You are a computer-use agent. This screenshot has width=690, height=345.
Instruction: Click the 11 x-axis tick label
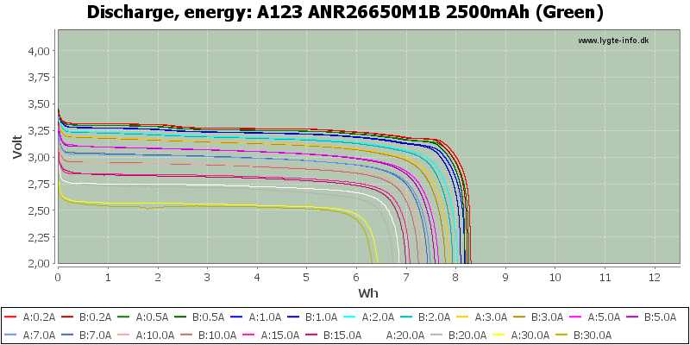[605, 277]
